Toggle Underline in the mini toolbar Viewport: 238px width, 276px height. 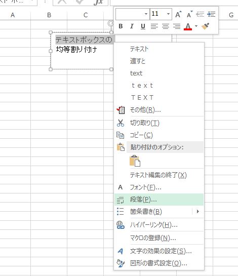143,26
